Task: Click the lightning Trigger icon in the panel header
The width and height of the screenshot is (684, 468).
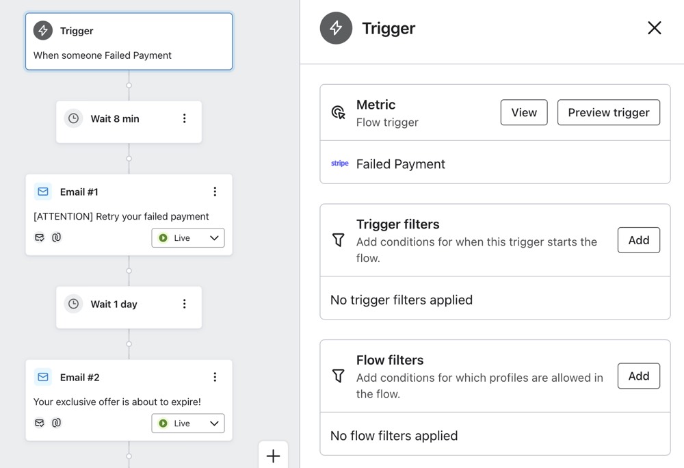Action: (336, 28)
